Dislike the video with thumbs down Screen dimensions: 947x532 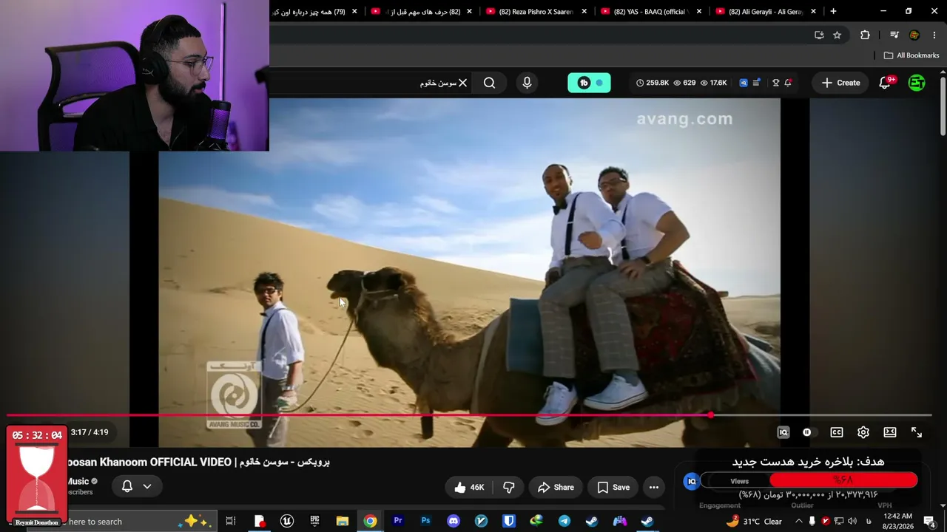(508, 487)
